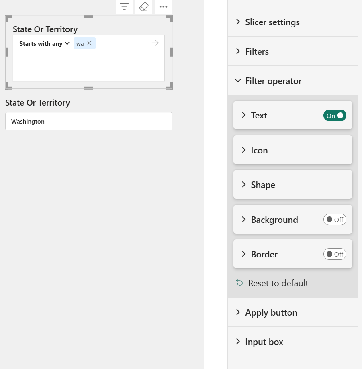Click the reset arrow beside Reset to default
Viewport: 362px width, 369px height.
(239, 283)
